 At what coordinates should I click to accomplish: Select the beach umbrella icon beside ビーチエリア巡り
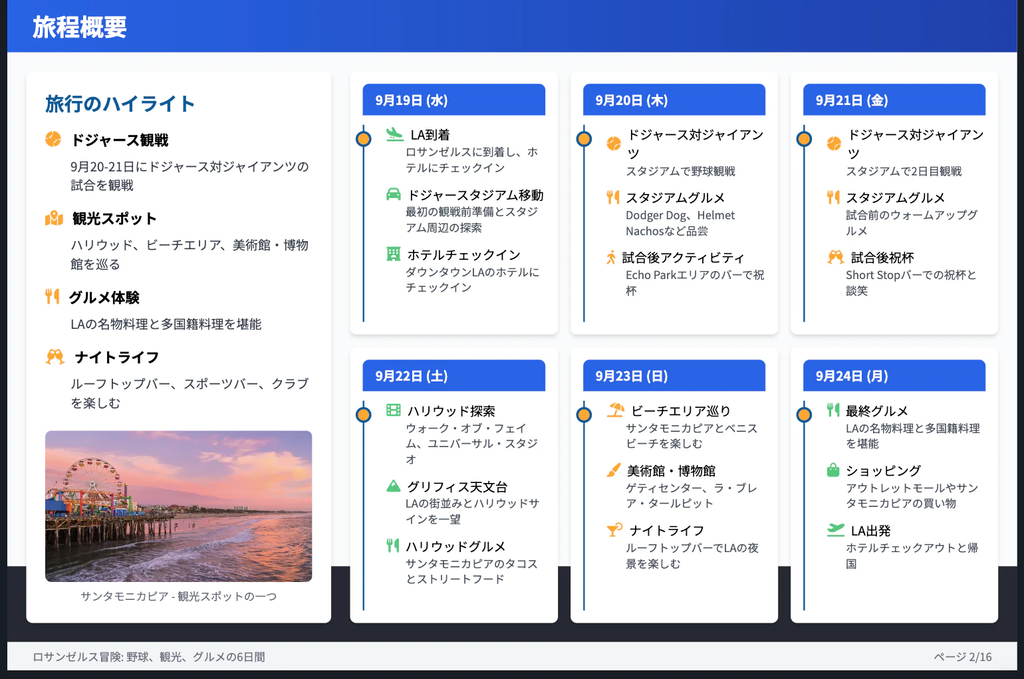pos(616,410)
